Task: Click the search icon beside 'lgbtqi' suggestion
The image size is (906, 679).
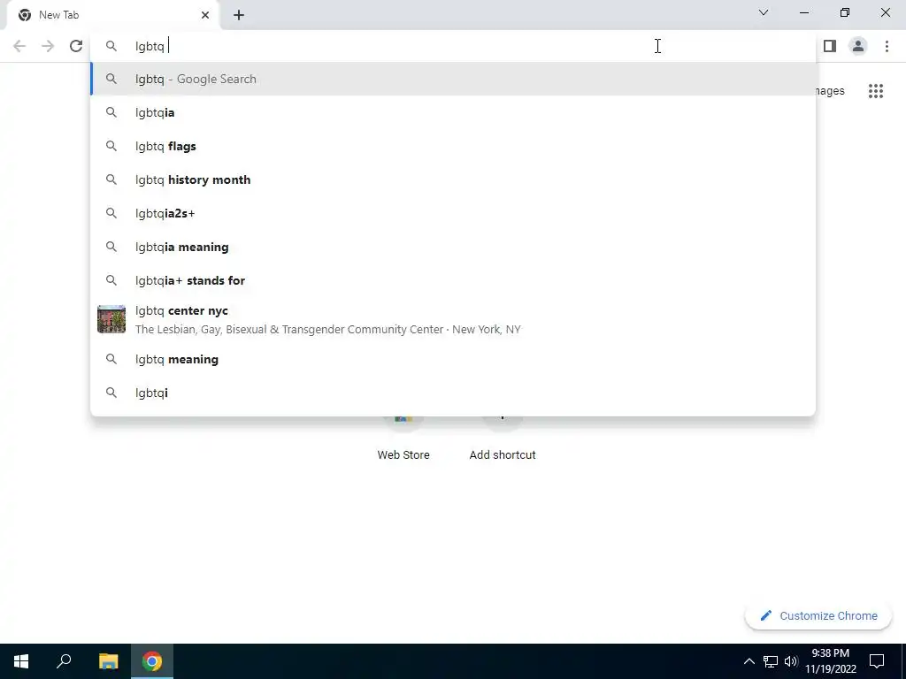Action: click(111, 393)
